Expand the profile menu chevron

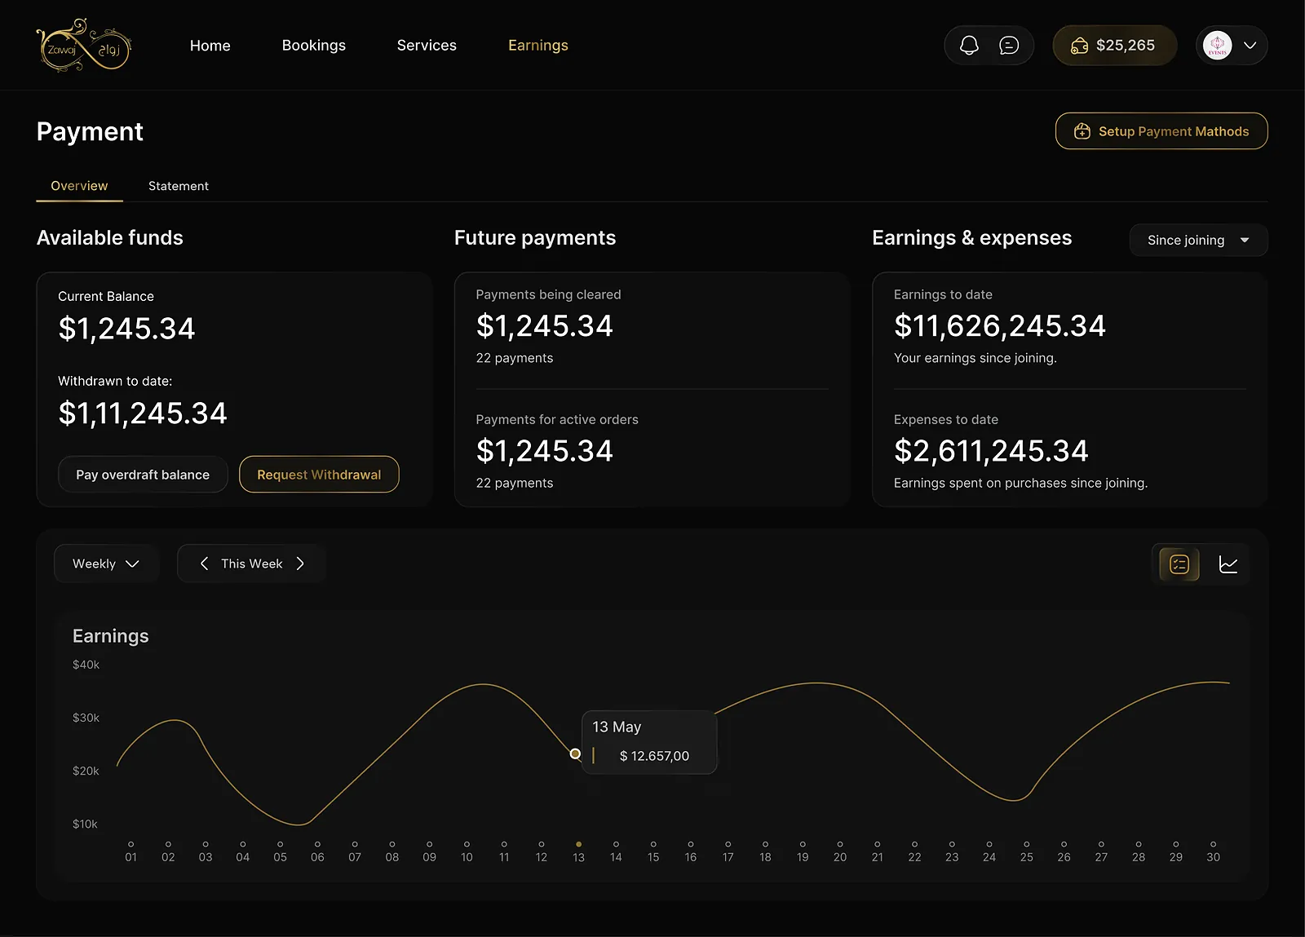click(x=1250, y=46)
